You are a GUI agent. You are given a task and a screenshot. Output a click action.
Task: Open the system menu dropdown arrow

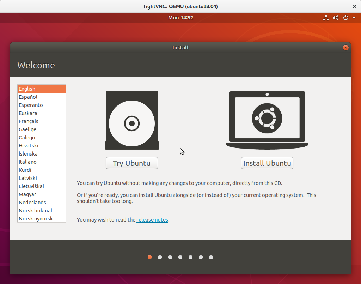pos(354,18)
